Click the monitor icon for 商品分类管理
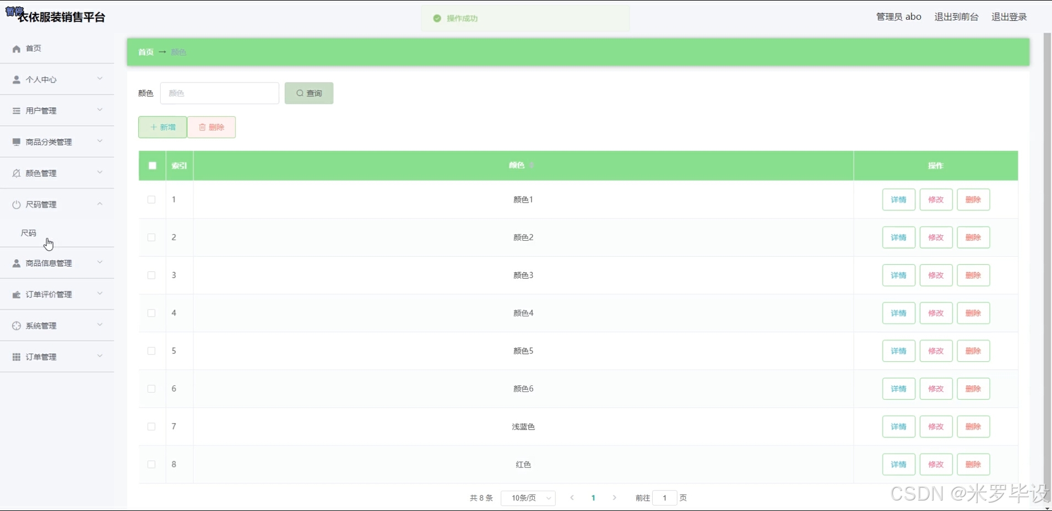Screen dimensions: 1052x511 pos(17,142)
